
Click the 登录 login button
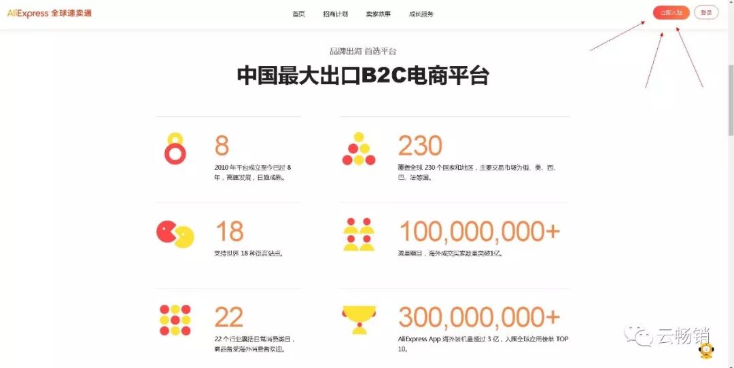tap(706, 13)
